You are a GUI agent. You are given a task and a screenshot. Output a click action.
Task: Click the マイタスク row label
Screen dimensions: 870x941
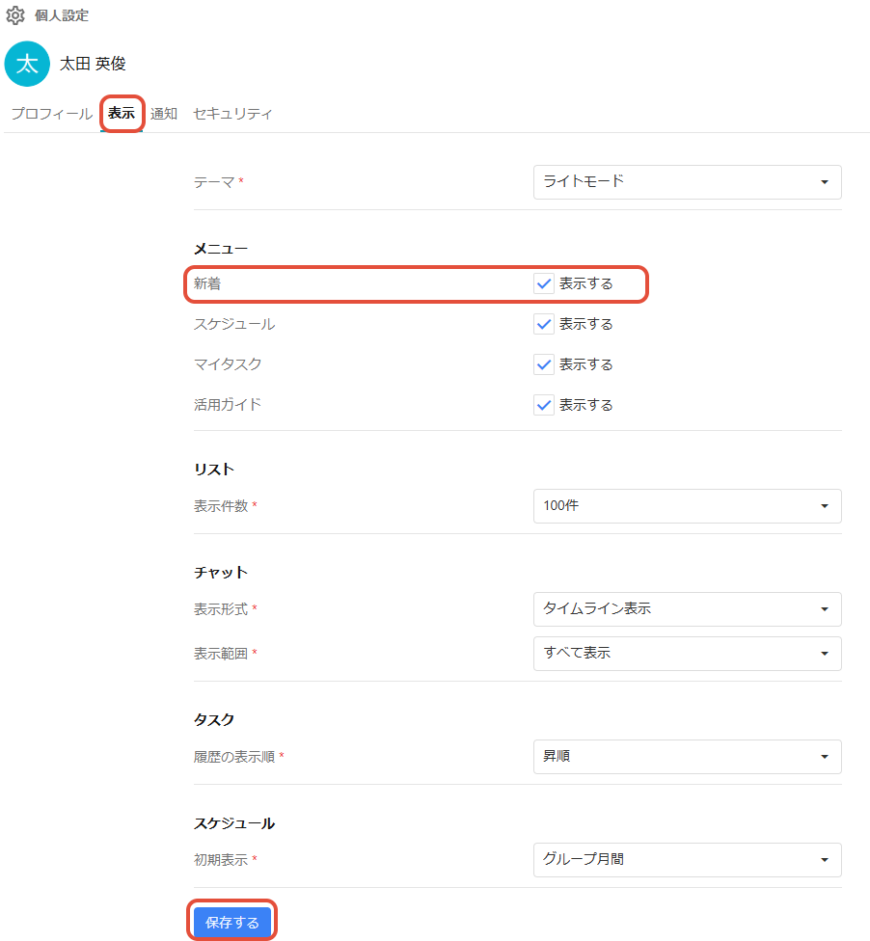228,364
